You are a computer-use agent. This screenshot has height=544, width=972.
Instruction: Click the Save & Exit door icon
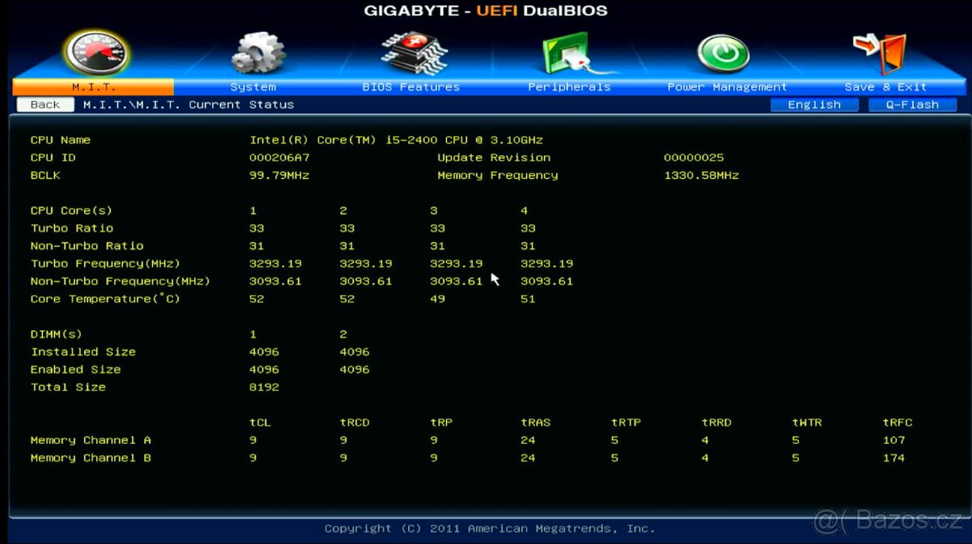tap(879, 51)
